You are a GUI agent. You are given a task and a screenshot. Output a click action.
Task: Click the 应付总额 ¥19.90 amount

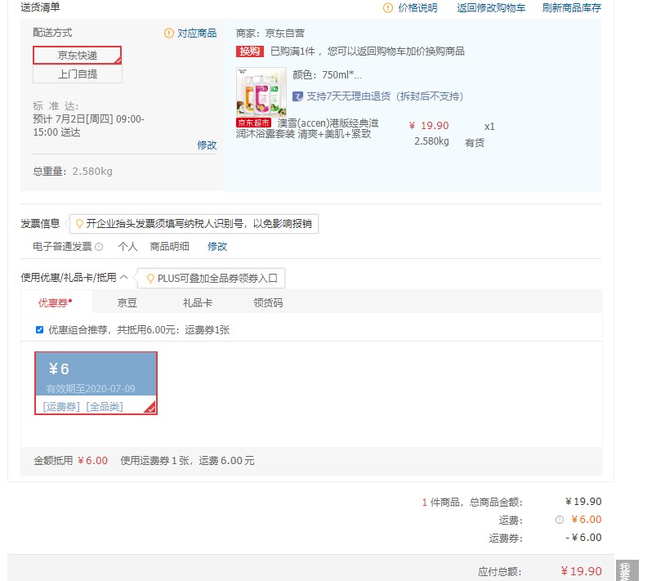coord(581,571)
